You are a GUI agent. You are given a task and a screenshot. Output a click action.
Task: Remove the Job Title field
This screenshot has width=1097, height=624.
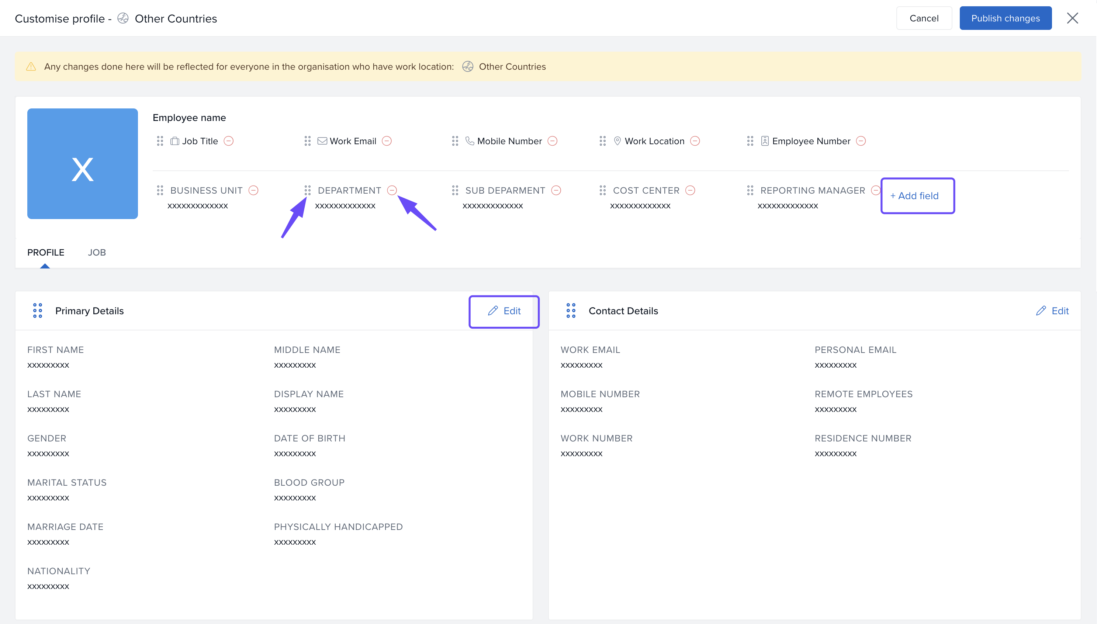pos(229,141)
